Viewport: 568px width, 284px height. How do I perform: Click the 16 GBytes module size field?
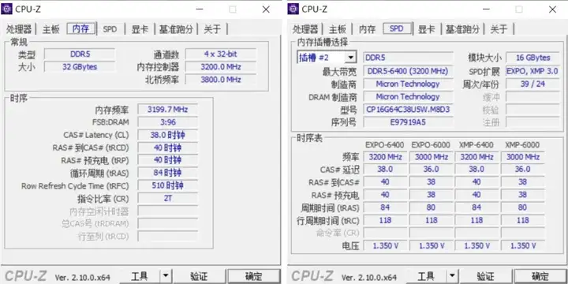click(532, 58)
